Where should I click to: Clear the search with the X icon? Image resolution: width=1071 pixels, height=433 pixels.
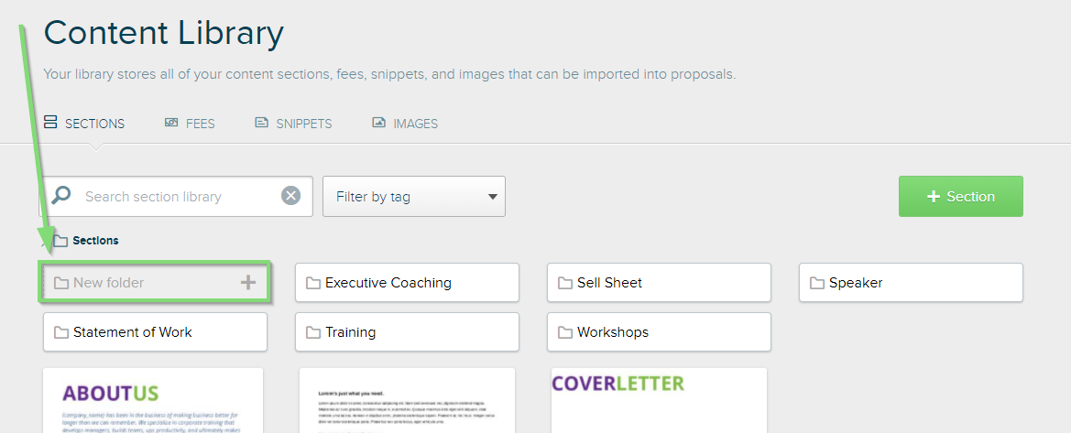click(x=291, y=196)
